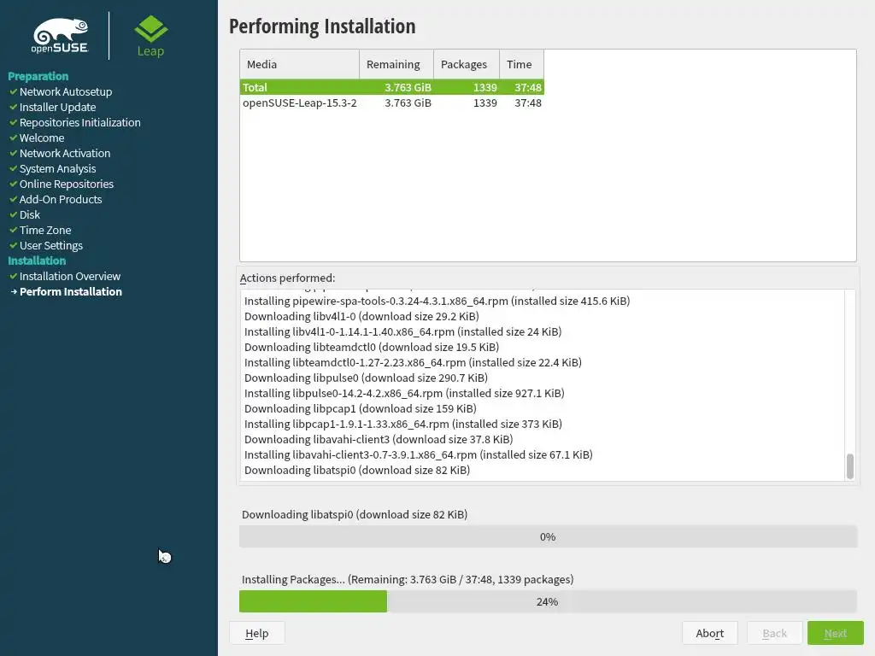Click the green Leap logo
This screenshot has width=875, height=656.
click(150, 36)
